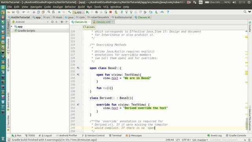
Task: Click the Synchronize icon in toolbar
Action: coord(18,12)
